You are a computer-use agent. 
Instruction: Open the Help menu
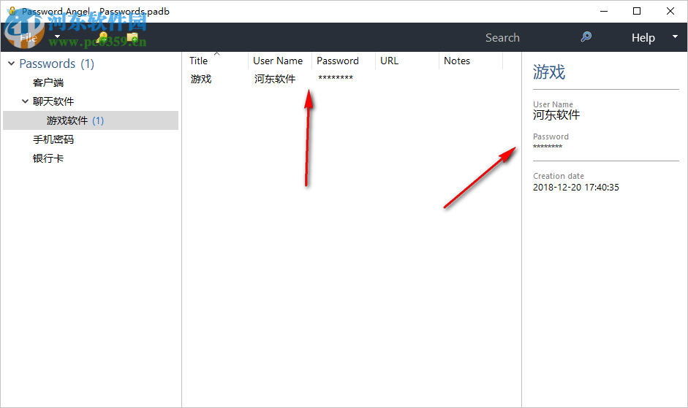643,38
